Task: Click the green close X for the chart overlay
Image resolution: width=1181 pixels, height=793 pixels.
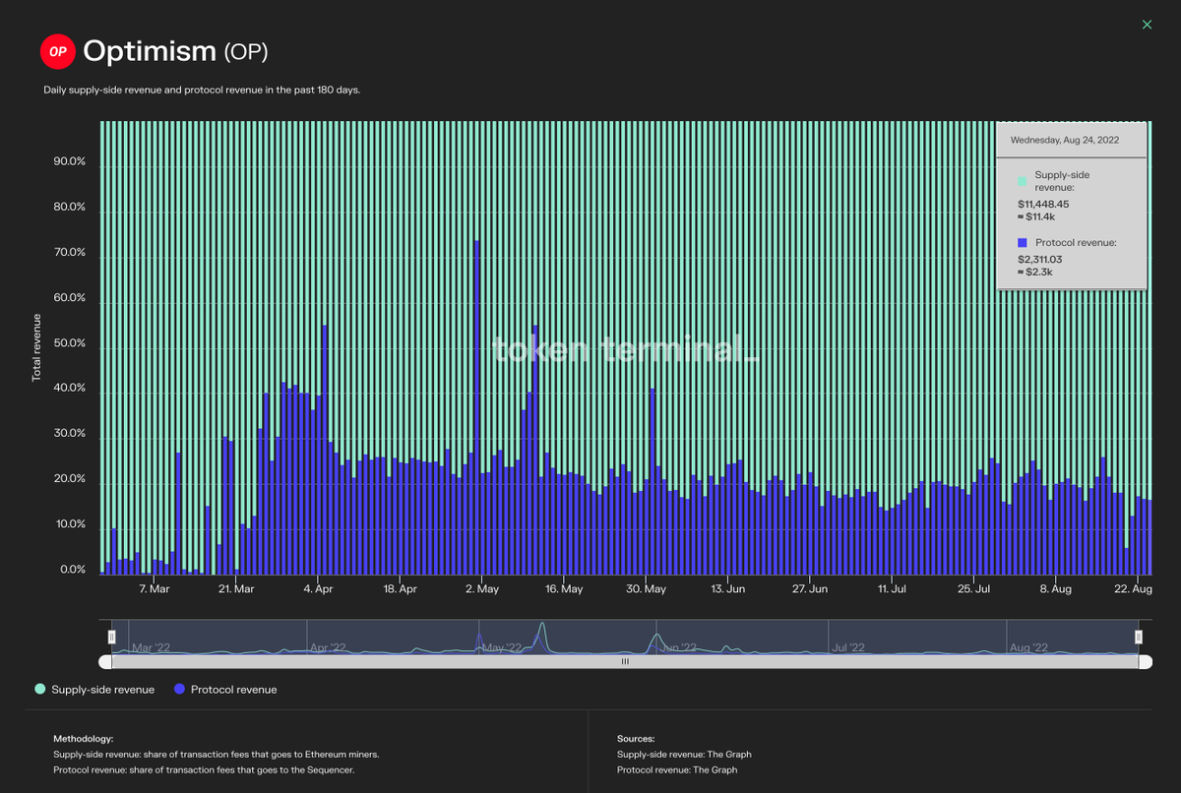Action: click(1147, 24)
